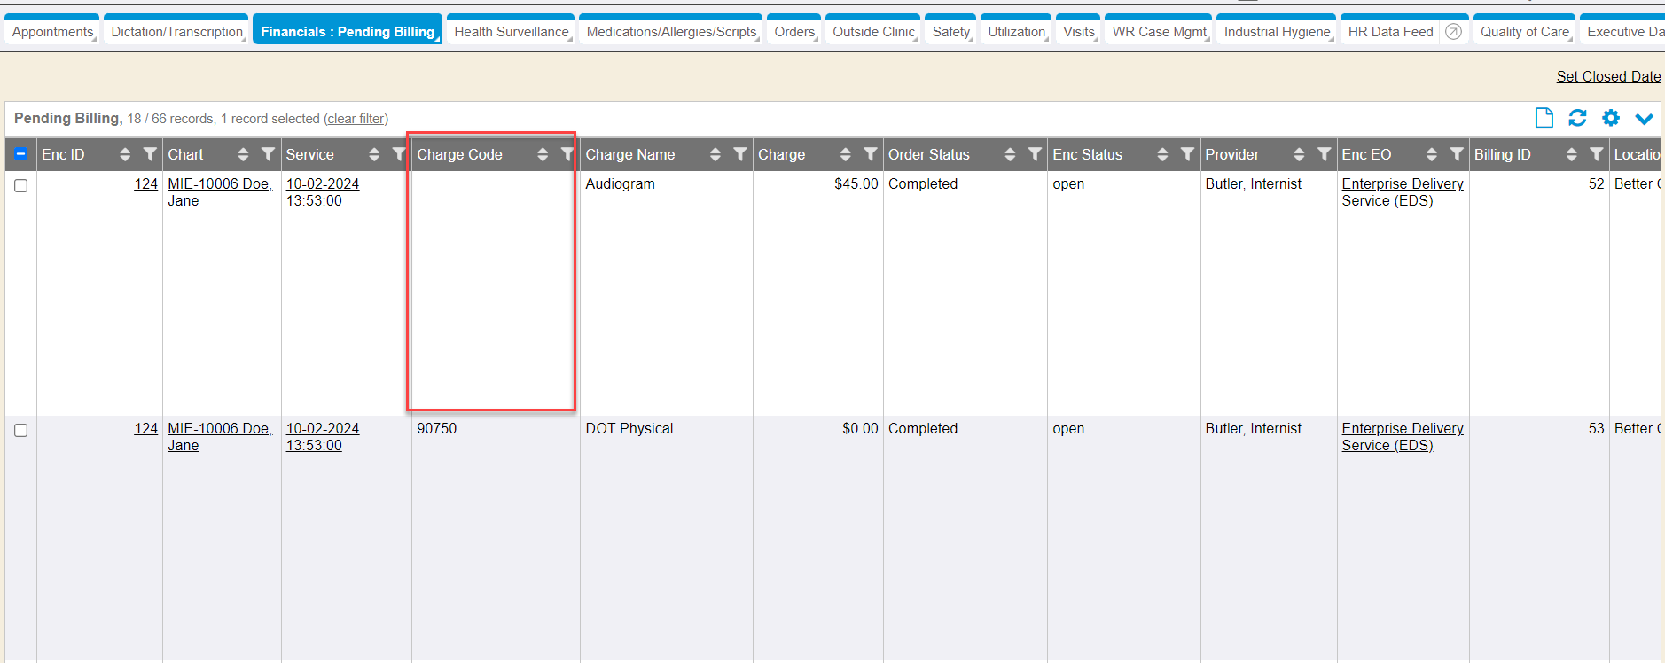
Task: Click the HR Data Feed external link icon
Action: coord(1453,32)
